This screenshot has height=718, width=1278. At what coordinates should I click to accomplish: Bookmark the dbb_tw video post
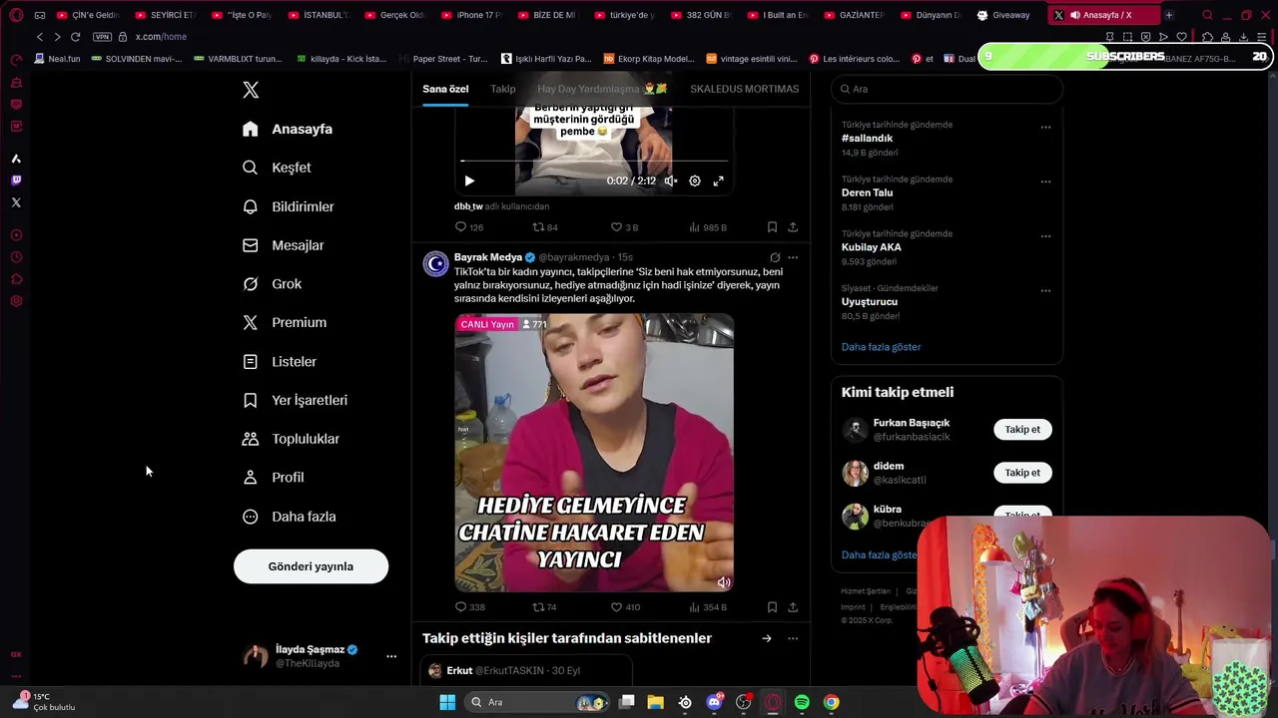pos(772,227)
